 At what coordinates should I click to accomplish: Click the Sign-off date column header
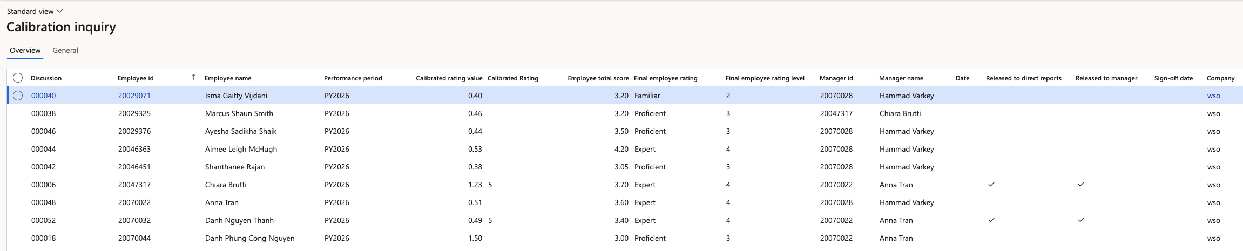tap(1173, 78)
